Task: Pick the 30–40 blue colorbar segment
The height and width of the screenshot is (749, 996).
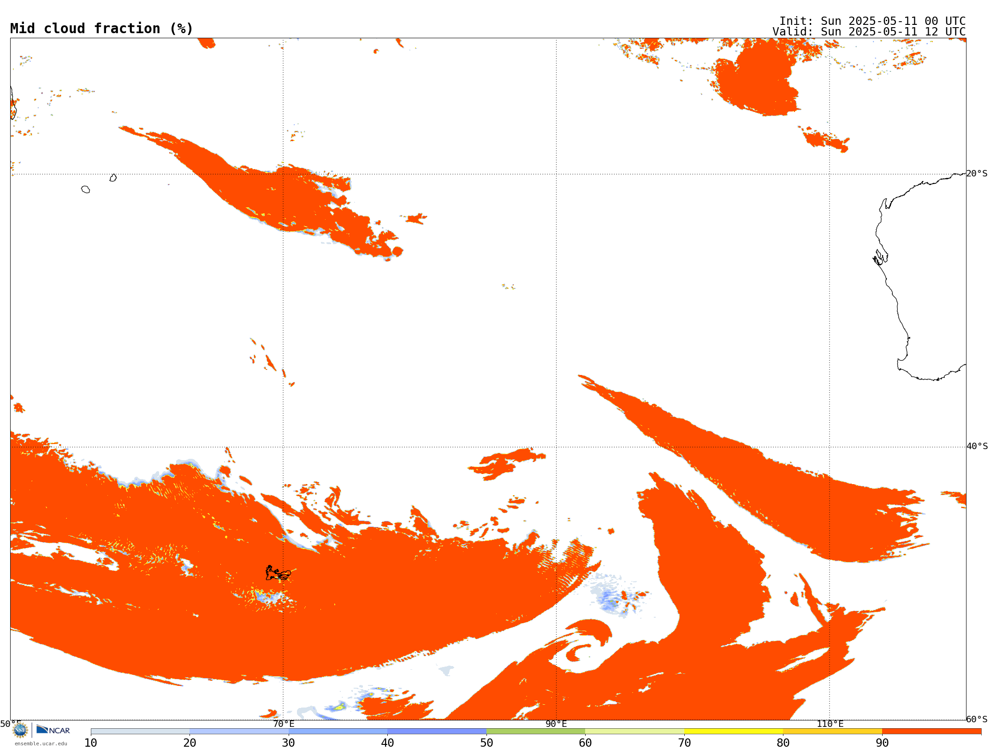Action: tap(338, 731)
